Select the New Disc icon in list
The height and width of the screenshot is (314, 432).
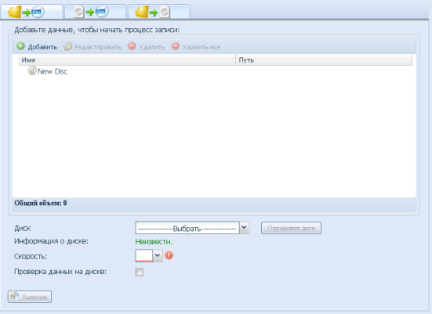click(x=32, y=70)
